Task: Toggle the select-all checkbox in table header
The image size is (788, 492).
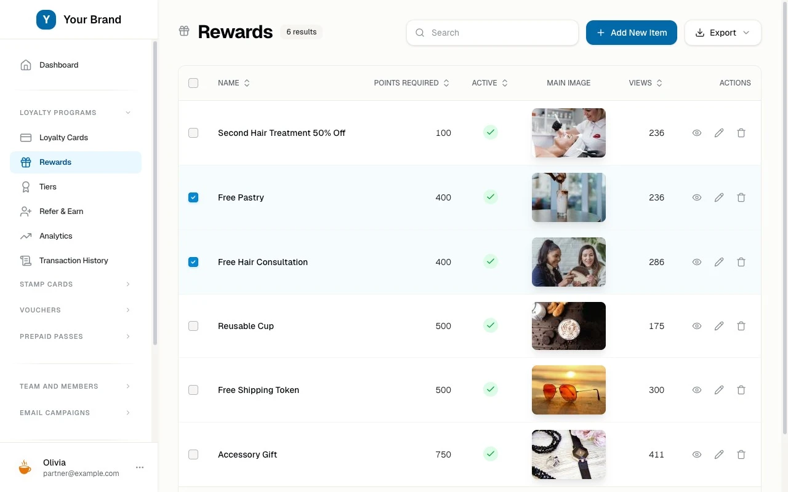Action: [193, 83]
